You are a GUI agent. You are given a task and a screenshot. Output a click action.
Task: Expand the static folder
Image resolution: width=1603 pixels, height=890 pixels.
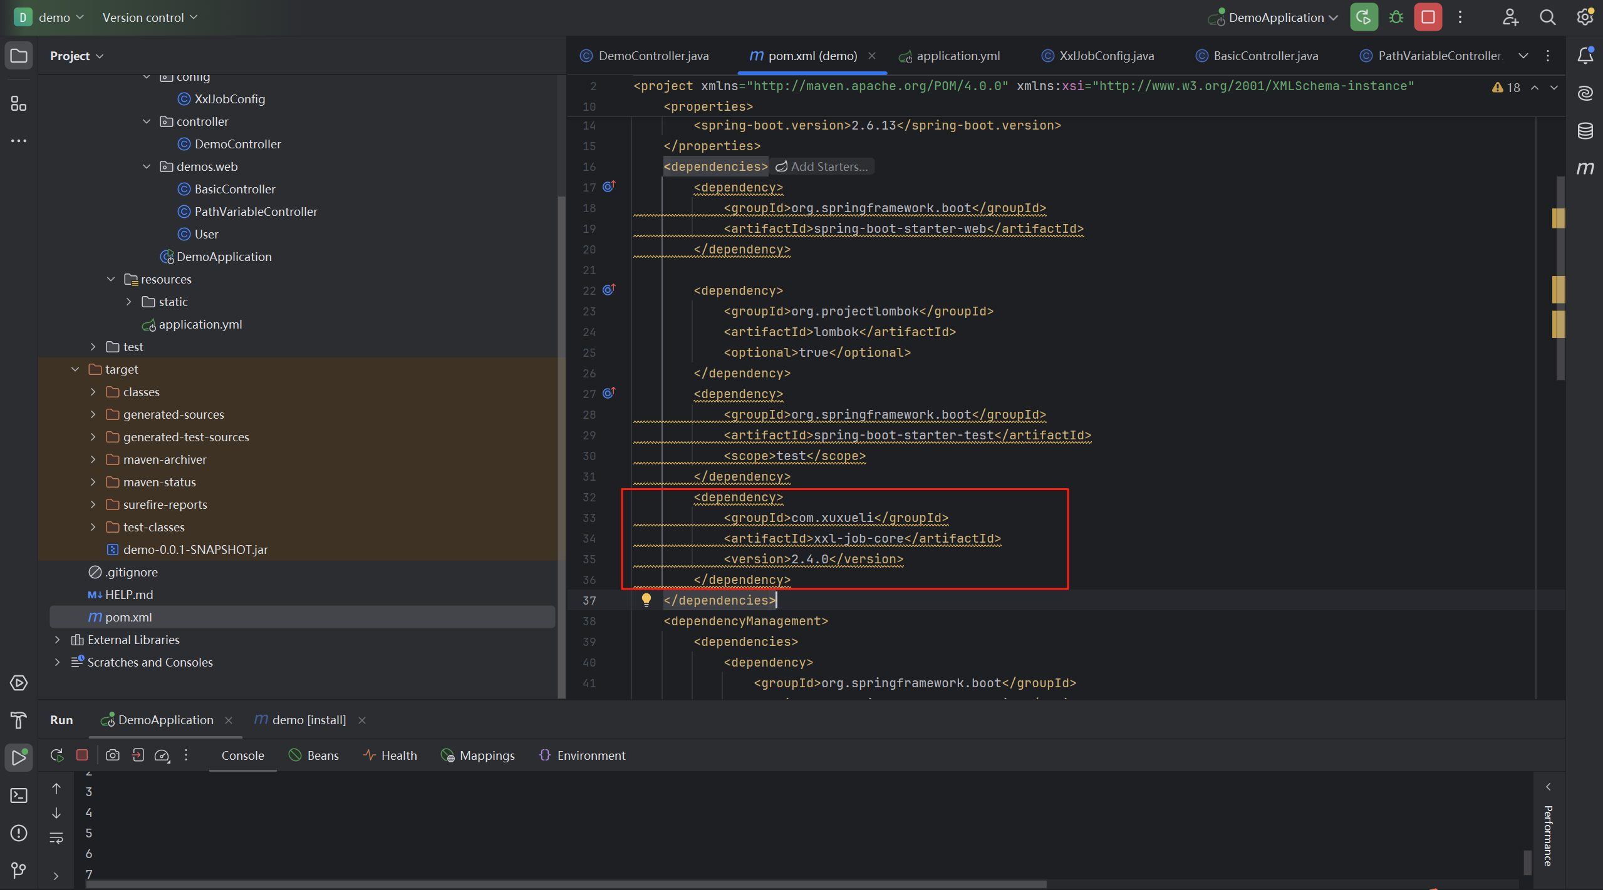129,302
